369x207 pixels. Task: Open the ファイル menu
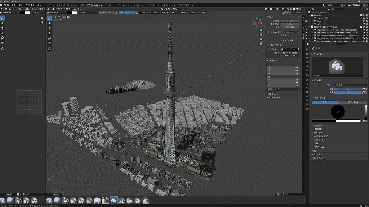6,5
